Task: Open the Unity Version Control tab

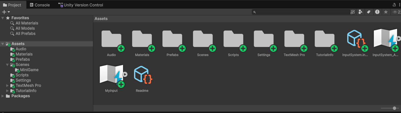Action: point(81,5)
